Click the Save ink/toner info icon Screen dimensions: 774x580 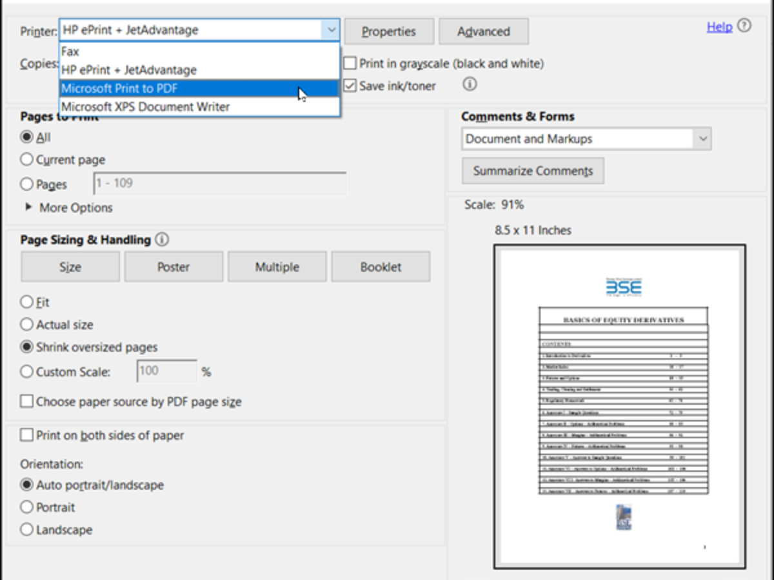(x=470, y=84)
